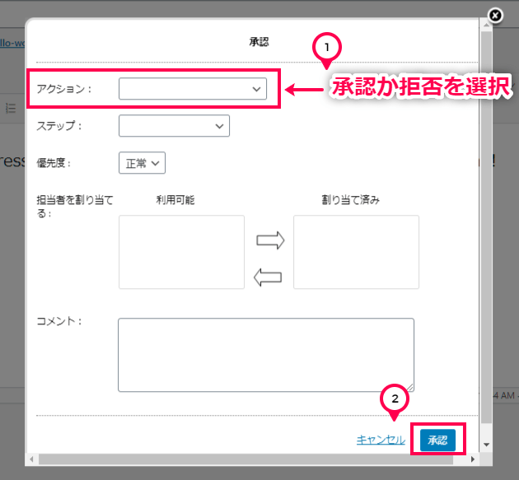The height and width of the screenshot is (480, 519).
Task: Click the 割り当て済み column heading
Action: [350, 200]
